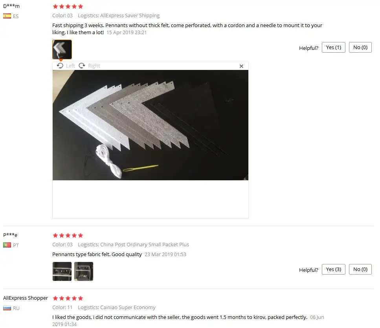
Task: Click No (0) on D***m's review
Action: 360,48
